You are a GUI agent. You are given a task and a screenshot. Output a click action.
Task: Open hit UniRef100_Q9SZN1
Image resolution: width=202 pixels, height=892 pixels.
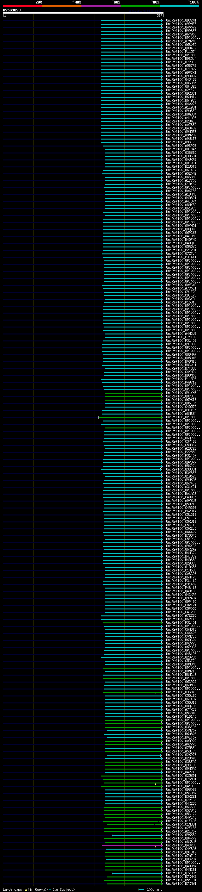coord(181,21)
